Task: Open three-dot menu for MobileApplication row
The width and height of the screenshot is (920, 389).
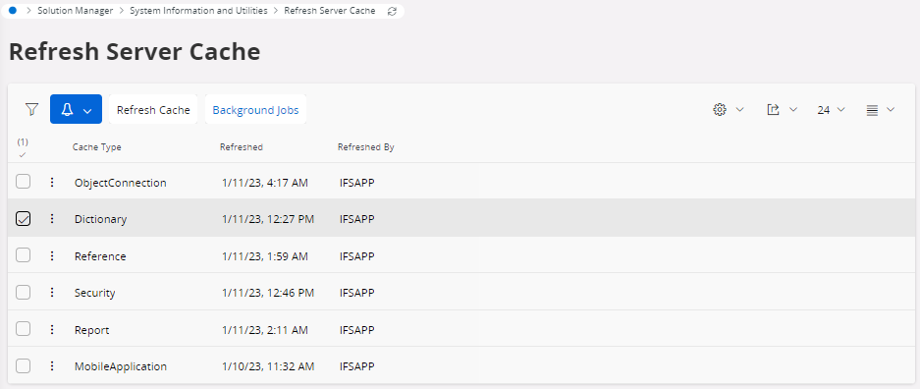Action: [x=52, y=365]
